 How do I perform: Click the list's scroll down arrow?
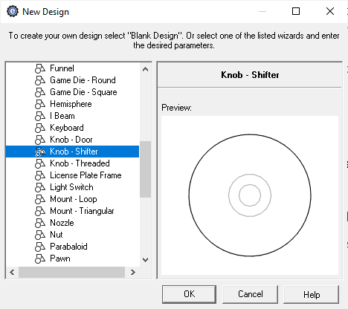(146, 260)
